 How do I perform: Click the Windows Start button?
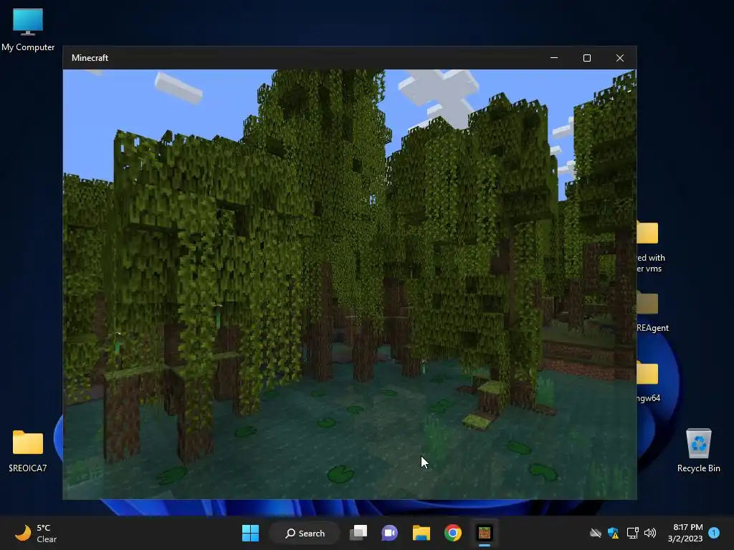pyautogui.click(x=250, y=533)
